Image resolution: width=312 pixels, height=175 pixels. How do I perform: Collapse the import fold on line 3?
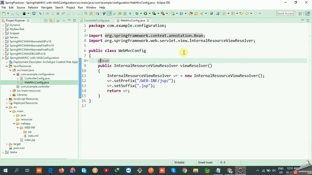coord(87,35)
